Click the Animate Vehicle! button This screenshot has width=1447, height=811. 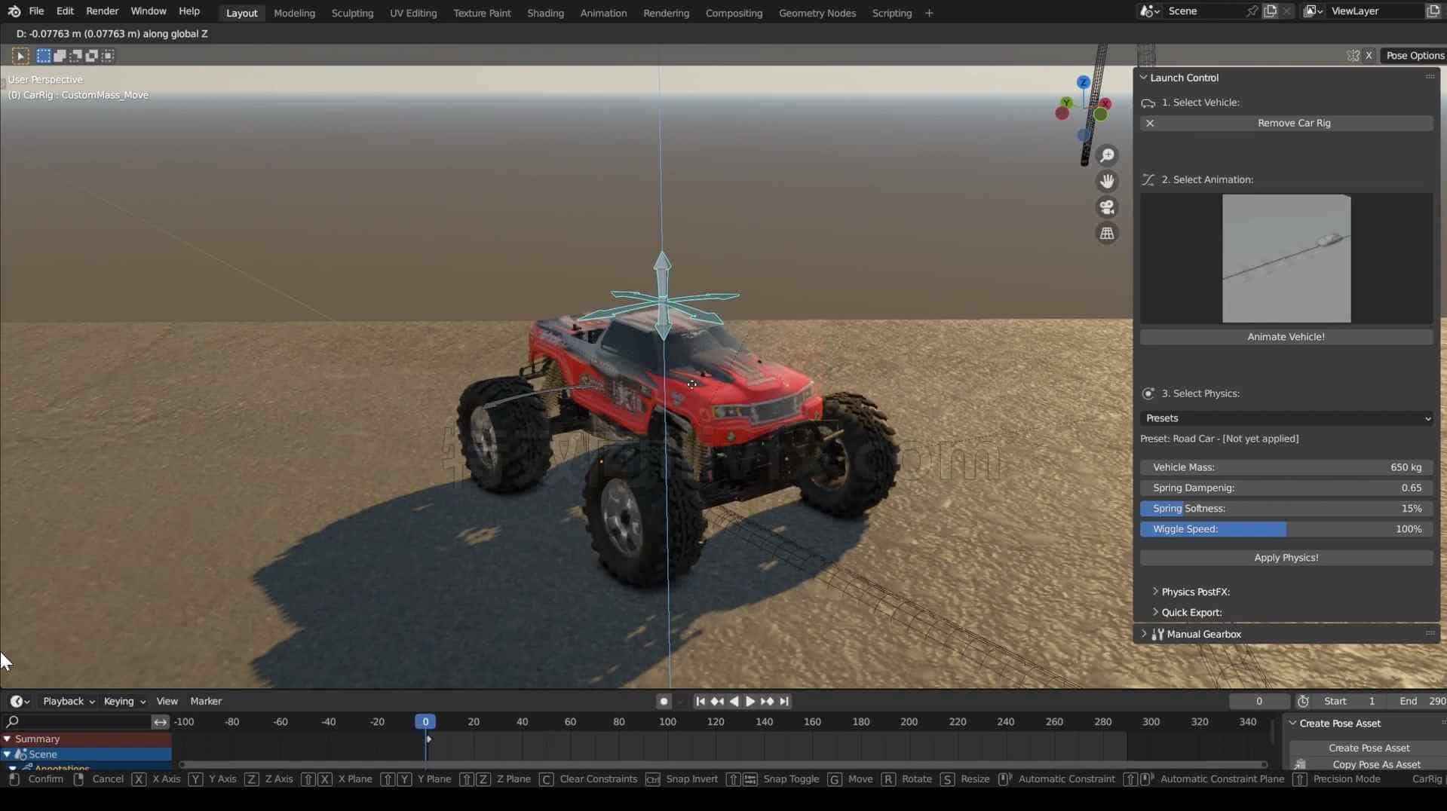[1286, 337]
